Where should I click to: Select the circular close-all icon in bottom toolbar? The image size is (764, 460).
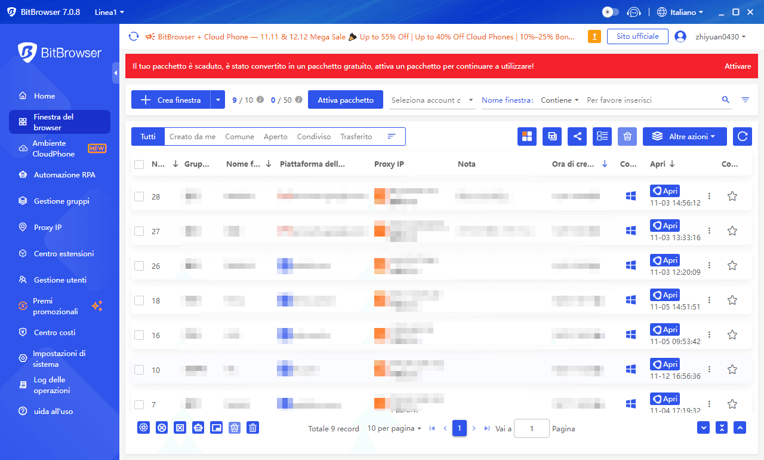coord(162,428)
